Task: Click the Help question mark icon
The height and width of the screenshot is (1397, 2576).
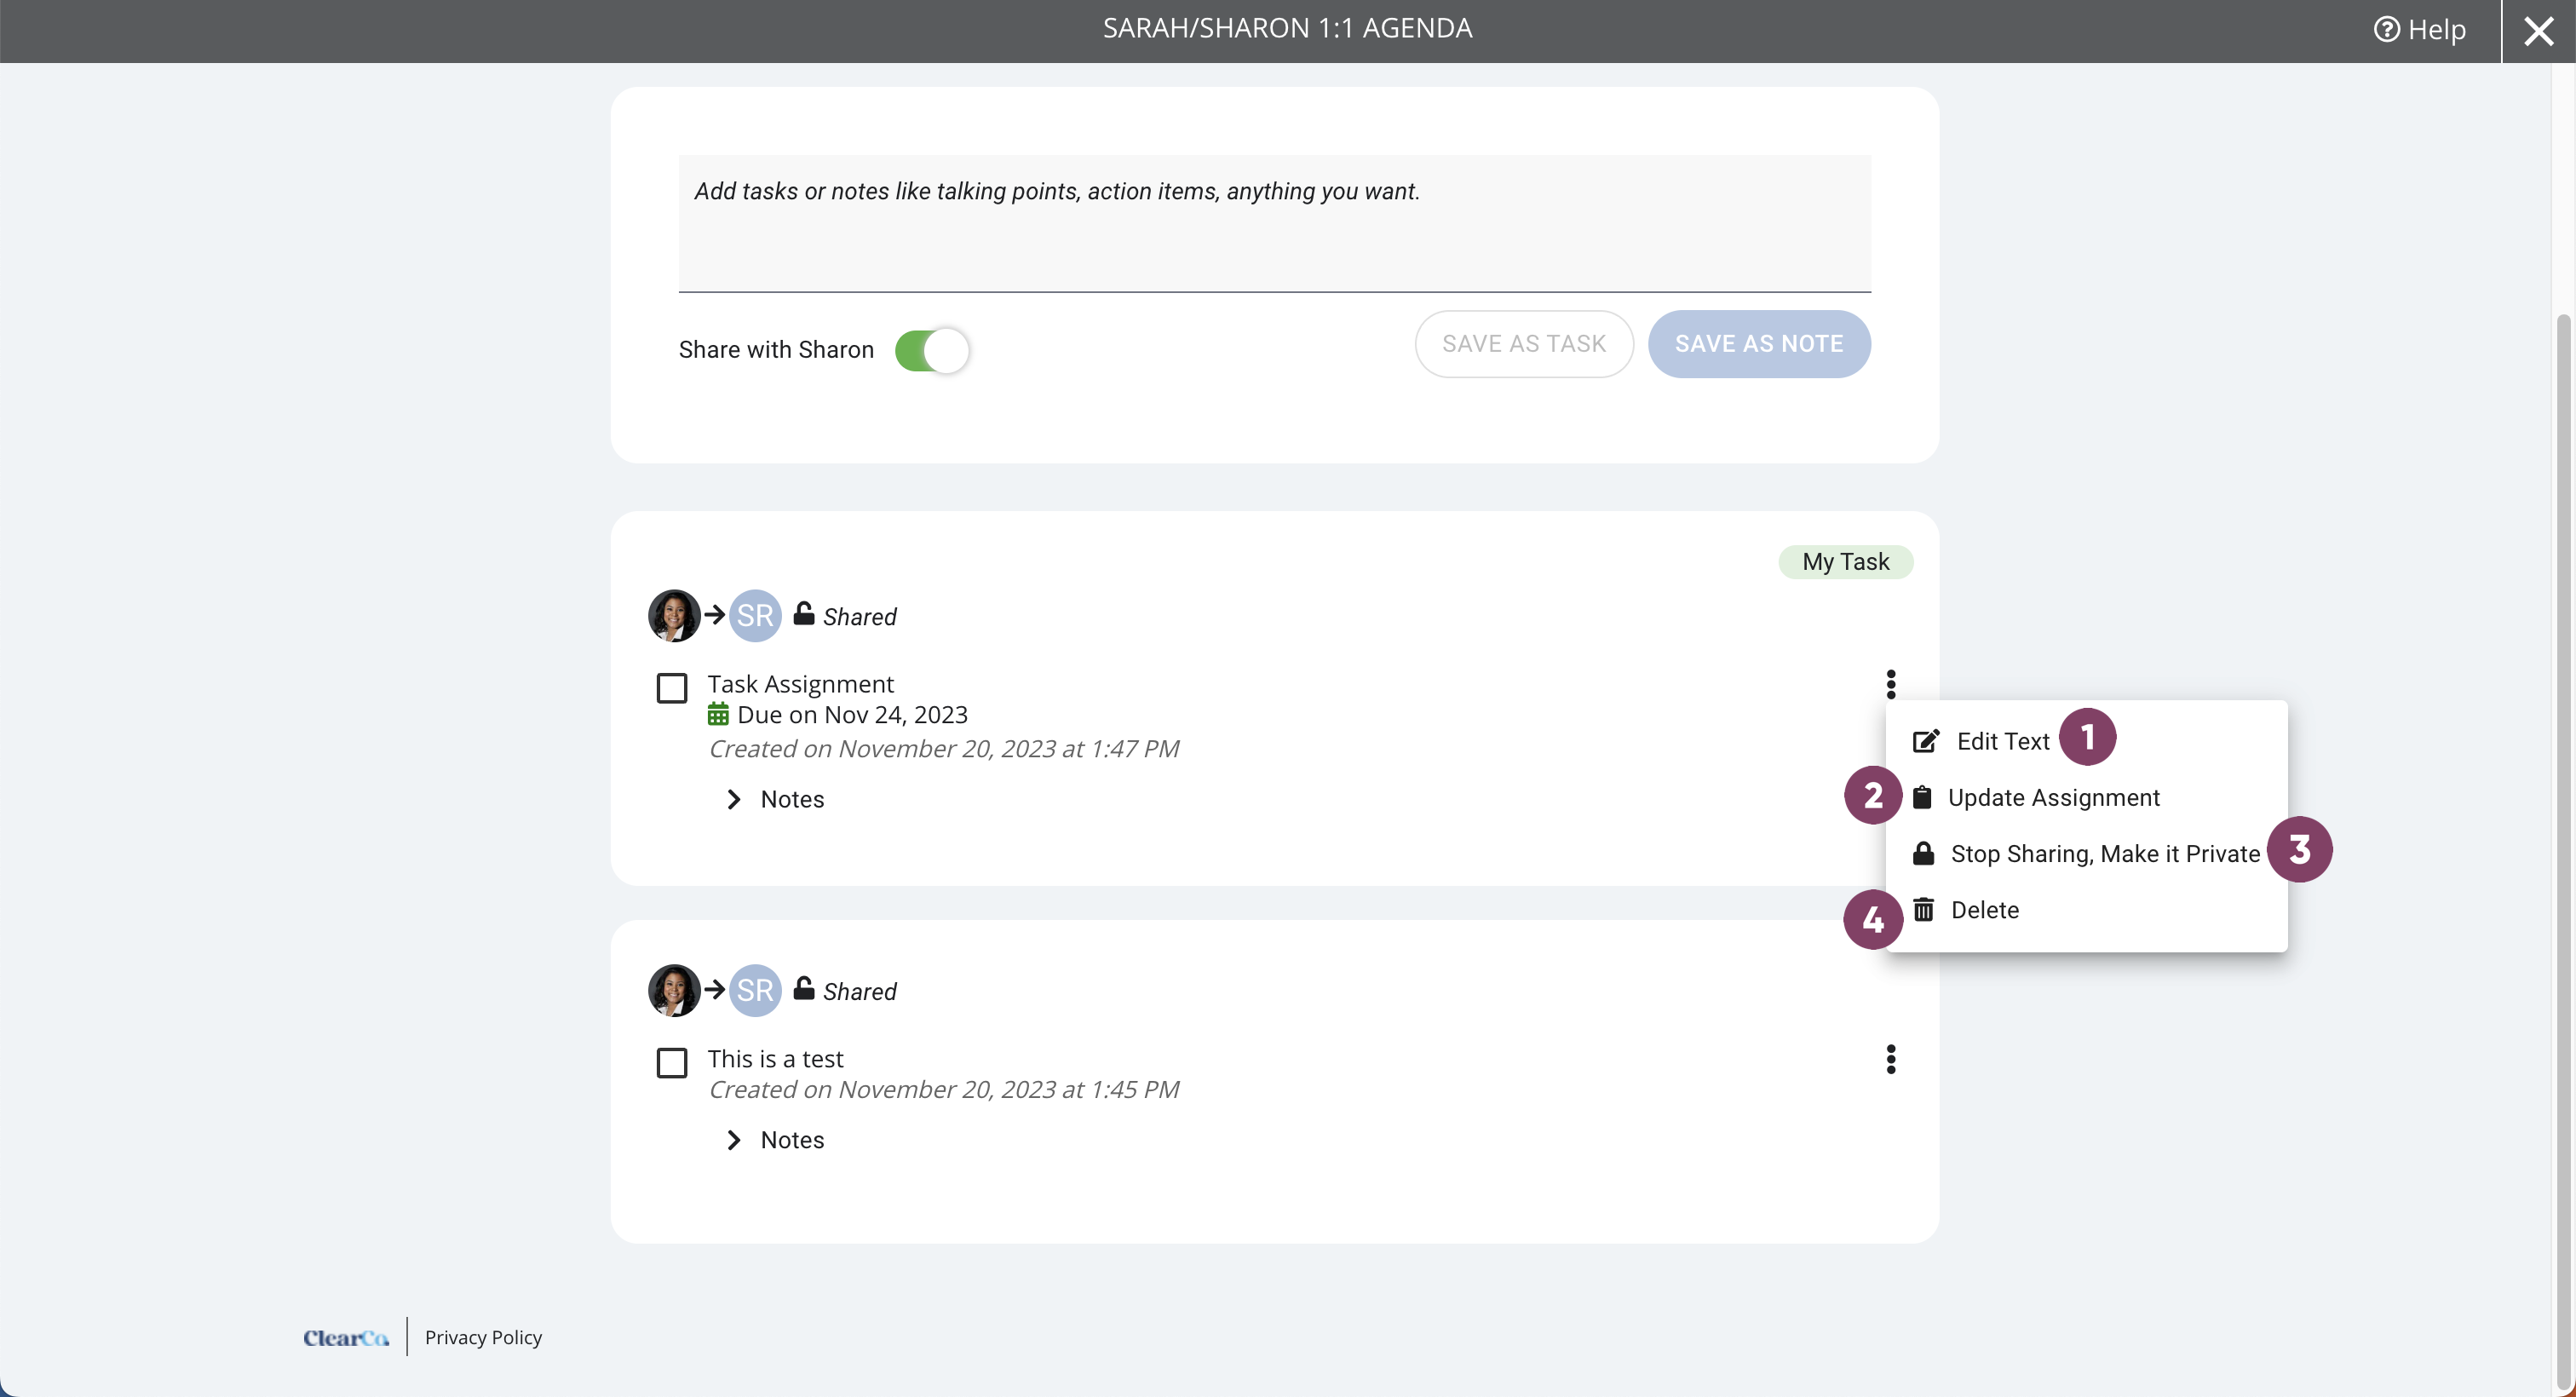Action: [x=2386, y=30]
